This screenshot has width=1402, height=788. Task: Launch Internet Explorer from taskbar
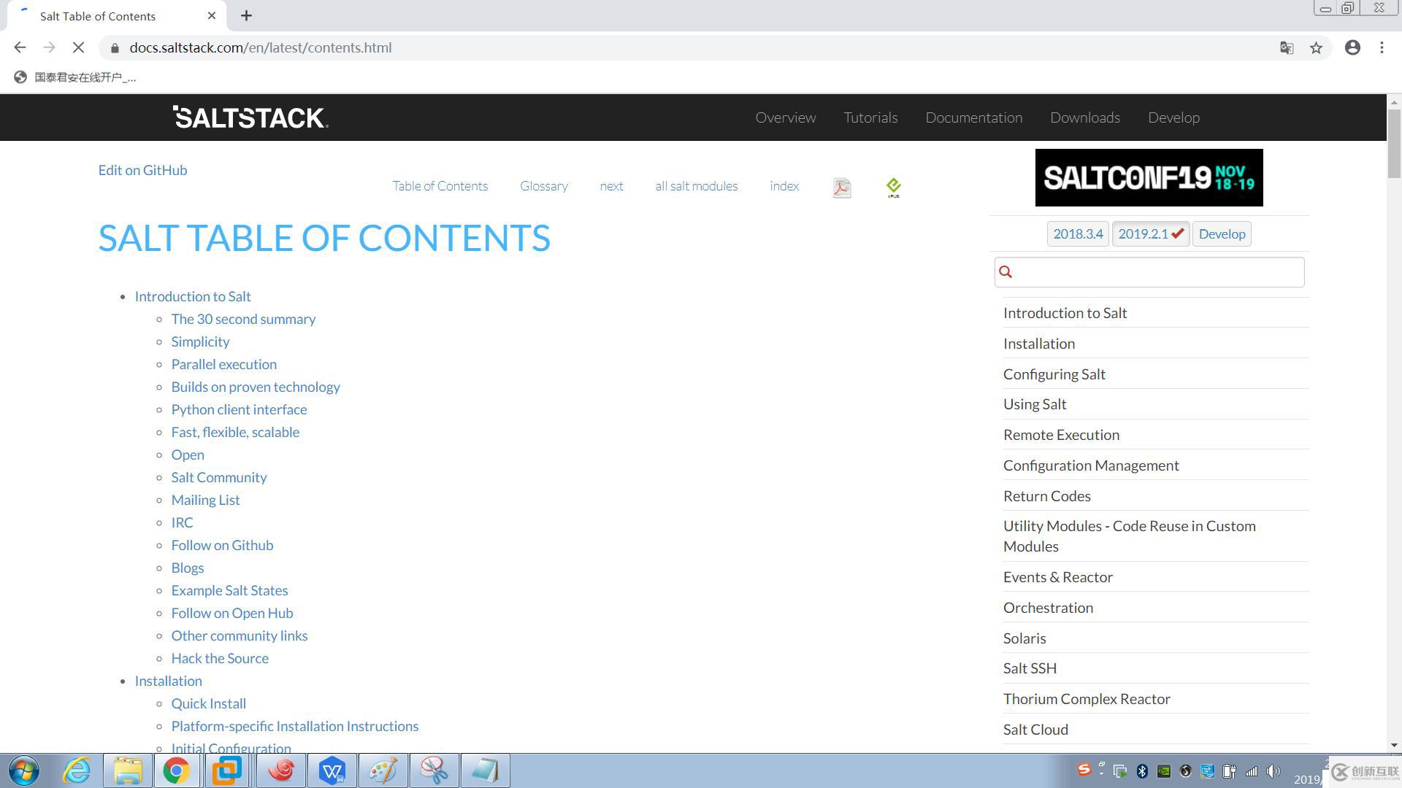coord(77,770)
